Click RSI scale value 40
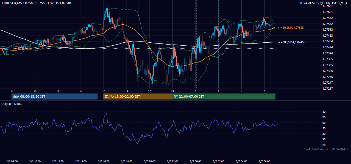Image resolution: width=351 pixels, height=164 pixels. (x=324, y=134)
